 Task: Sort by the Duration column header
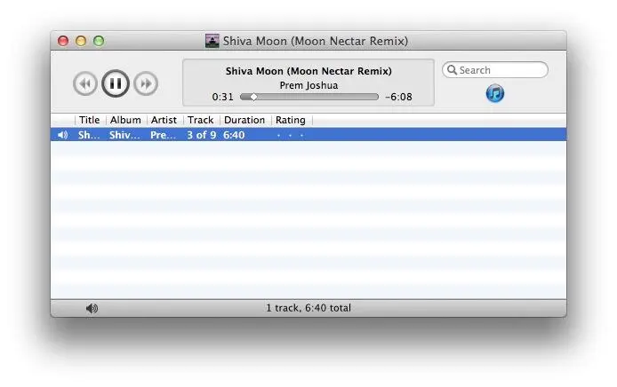coord(244,120)
